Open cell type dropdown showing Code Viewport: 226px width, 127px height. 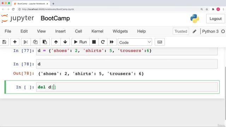pos(135,42)
